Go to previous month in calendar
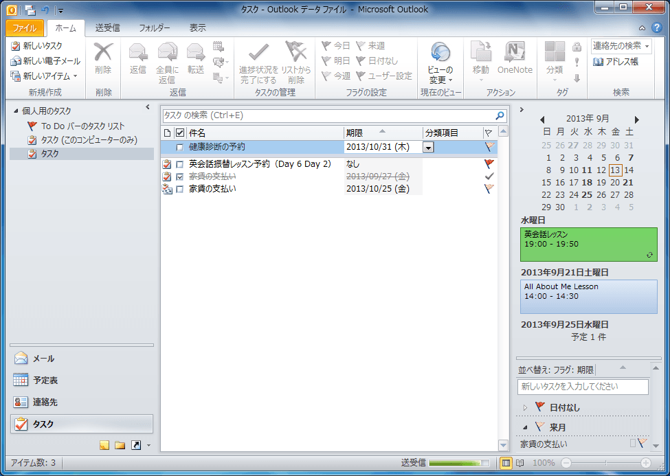This screenshot has height=476, width=670. pos(542,120)
